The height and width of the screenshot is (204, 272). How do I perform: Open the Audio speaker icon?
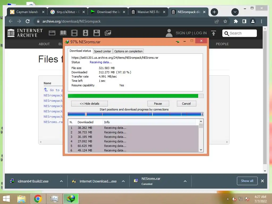click(x=85, y=33)
